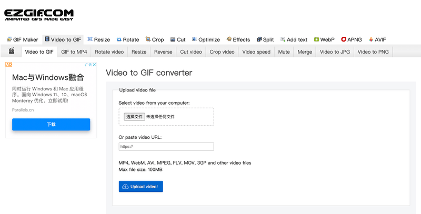Open the APNG tool
Screen dimensions: 421x214
(x=351, y=39)
